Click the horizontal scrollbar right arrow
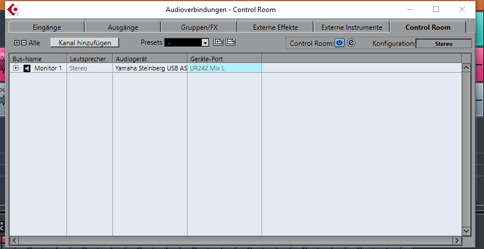The width and height of the screenshot is (484, 249). 457,240
